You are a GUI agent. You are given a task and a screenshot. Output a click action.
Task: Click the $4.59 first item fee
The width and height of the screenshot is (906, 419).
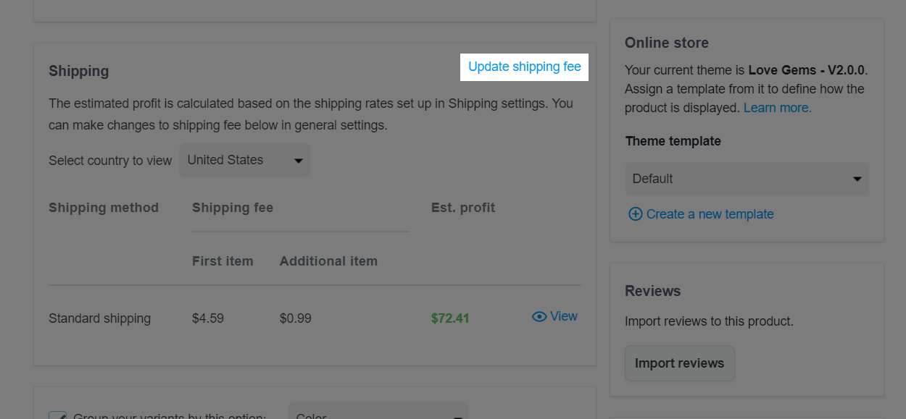click(x=208, y=318)
